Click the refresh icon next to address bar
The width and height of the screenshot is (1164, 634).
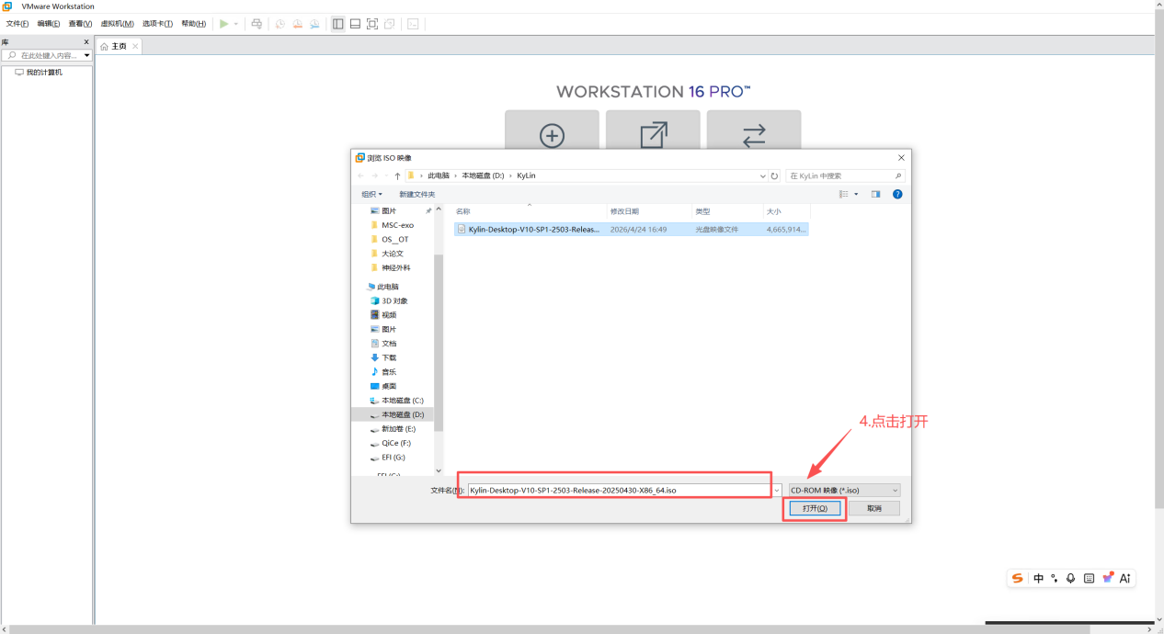tap(774, 175)
